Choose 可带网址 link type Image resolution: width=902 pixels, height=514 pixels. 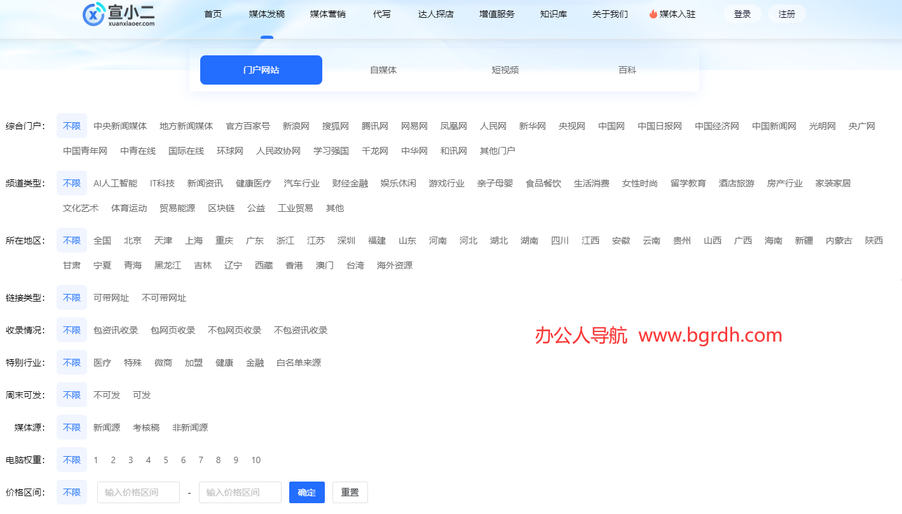pos(111,298)
